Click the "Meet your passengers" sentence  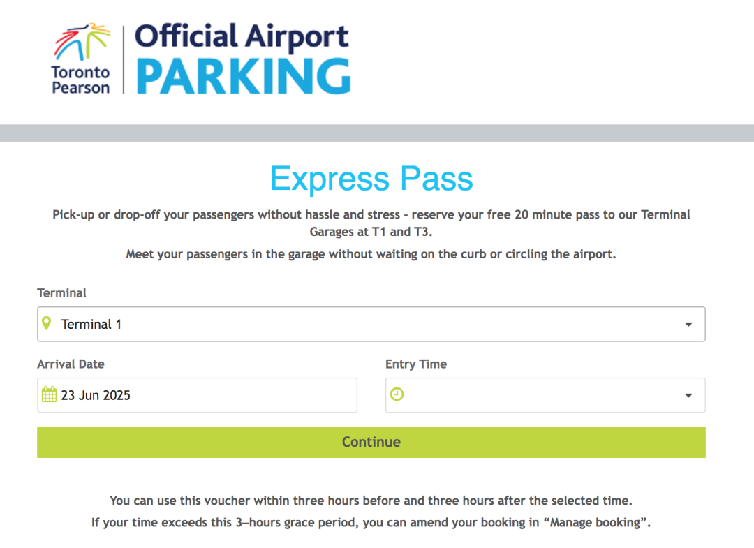click(x=371, y=254)
